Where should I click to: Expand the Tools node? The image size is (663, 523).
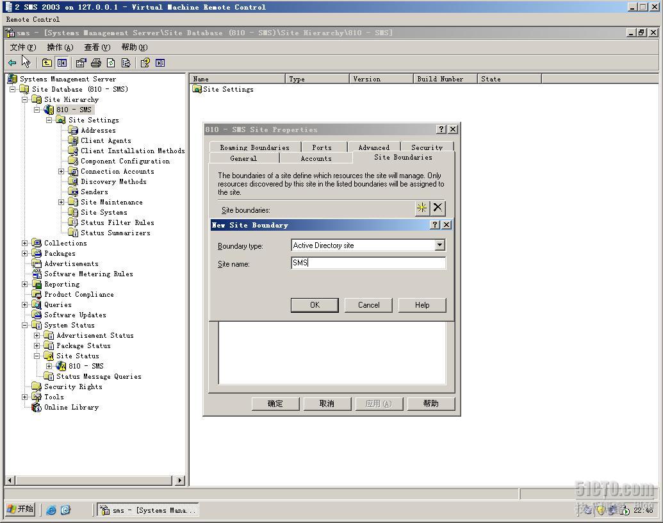pyautogui.click(x=25, y=397)
